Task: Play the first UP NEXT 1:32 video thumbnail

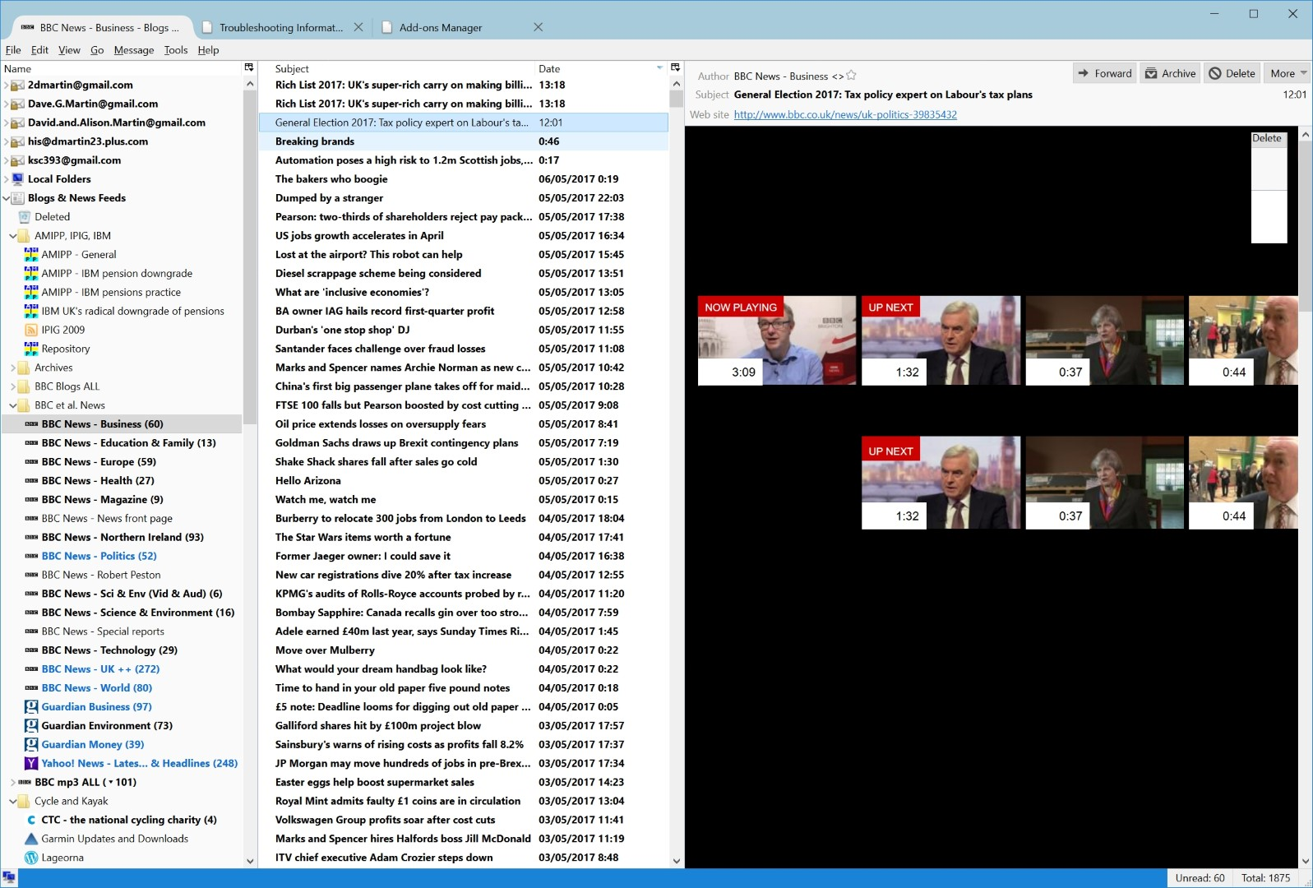Action: pyautogui.click(x=941, y=340)
